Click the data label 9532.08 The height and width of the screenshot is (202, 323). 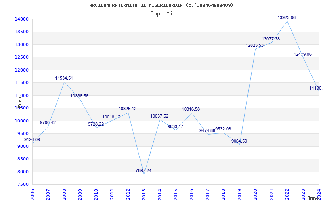click(x=223, y=129)
